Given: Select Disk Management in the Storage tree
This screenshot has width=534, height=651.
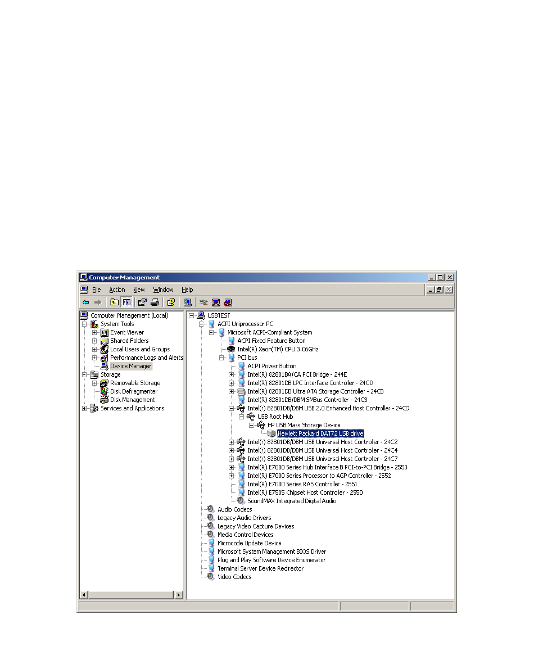Looking at the screenshot, I should click(132, 400).
